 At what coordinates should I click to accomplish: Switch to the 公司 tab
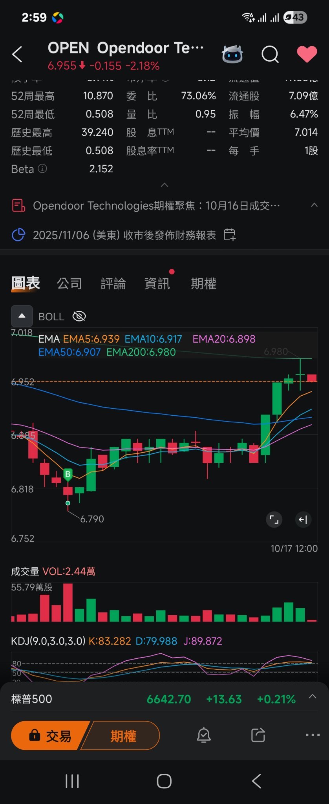coord(69,283)
